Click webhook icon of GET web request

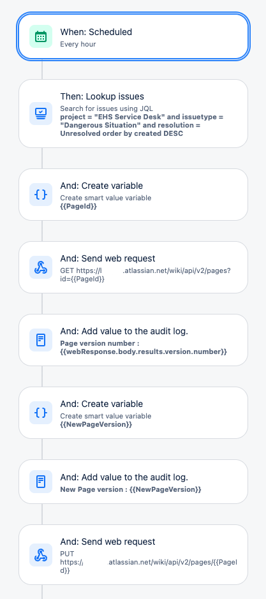pos(41,267)
